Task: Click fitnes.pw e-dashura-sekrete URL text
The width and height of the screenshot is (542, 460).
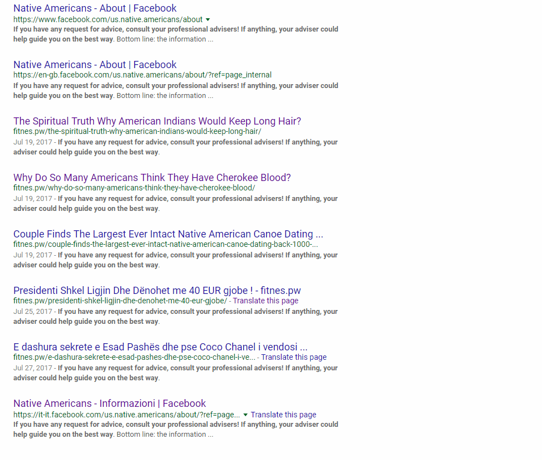Action: [x=135, y=357]
